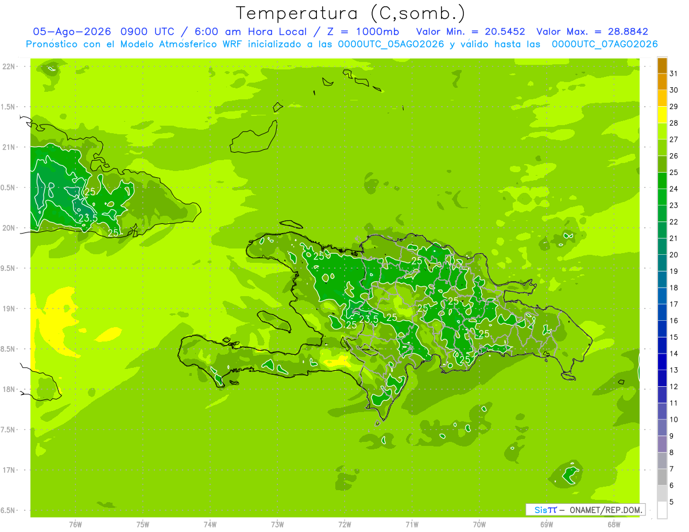Click the 20N latitude axis label
Viewport: 689px width, 532px height.
coord(9,228)
